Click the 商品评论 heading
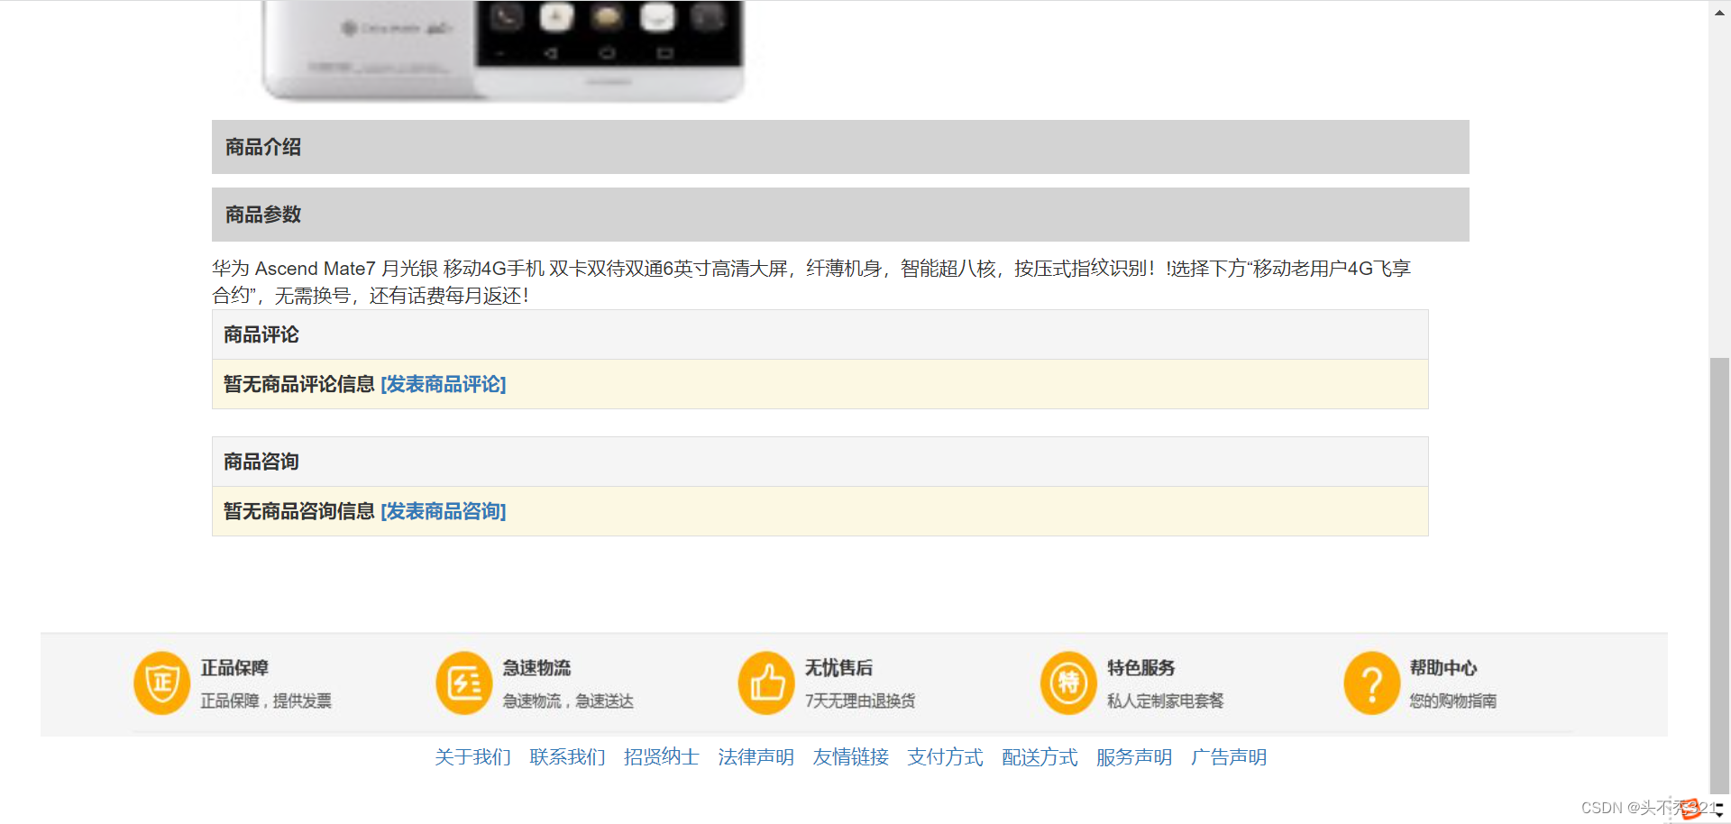Image resolution: width=1731 pixels, height=824 pixels. 261,334
